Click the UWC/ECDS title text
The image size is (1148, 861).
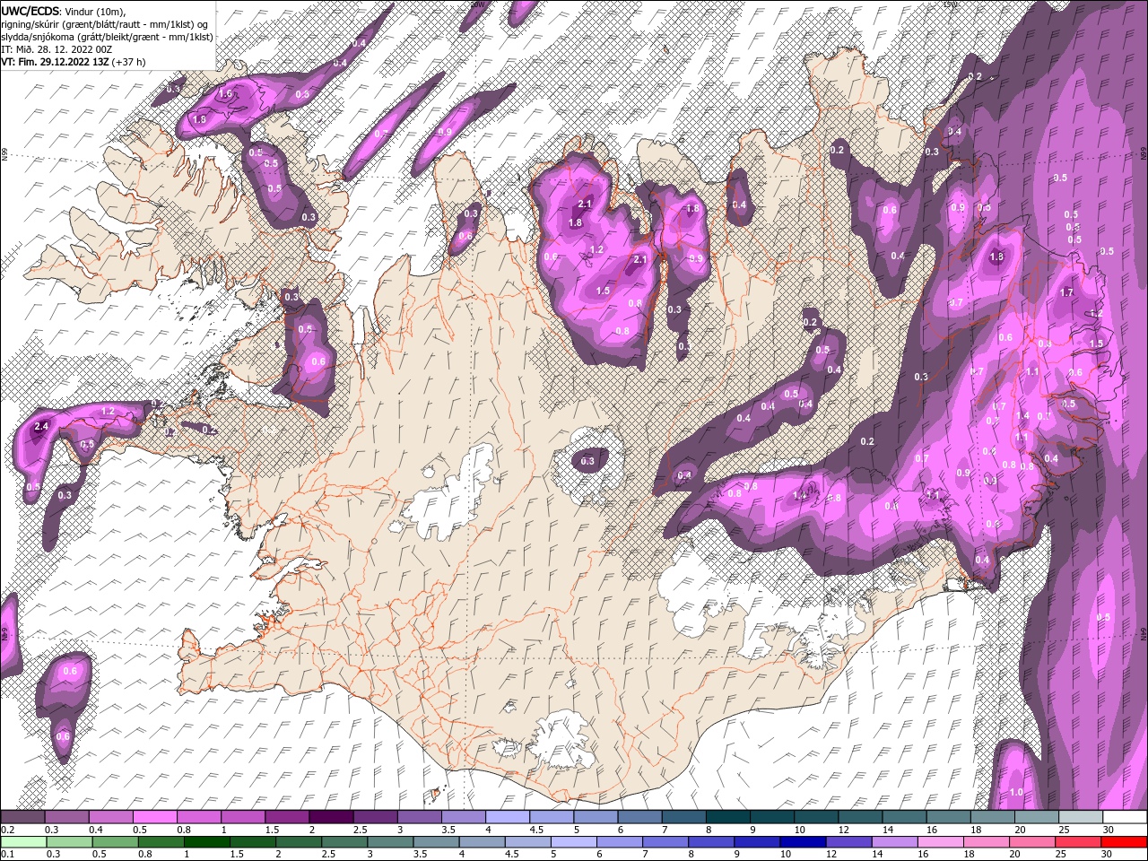pyautogui.click(x=31, y=11)
